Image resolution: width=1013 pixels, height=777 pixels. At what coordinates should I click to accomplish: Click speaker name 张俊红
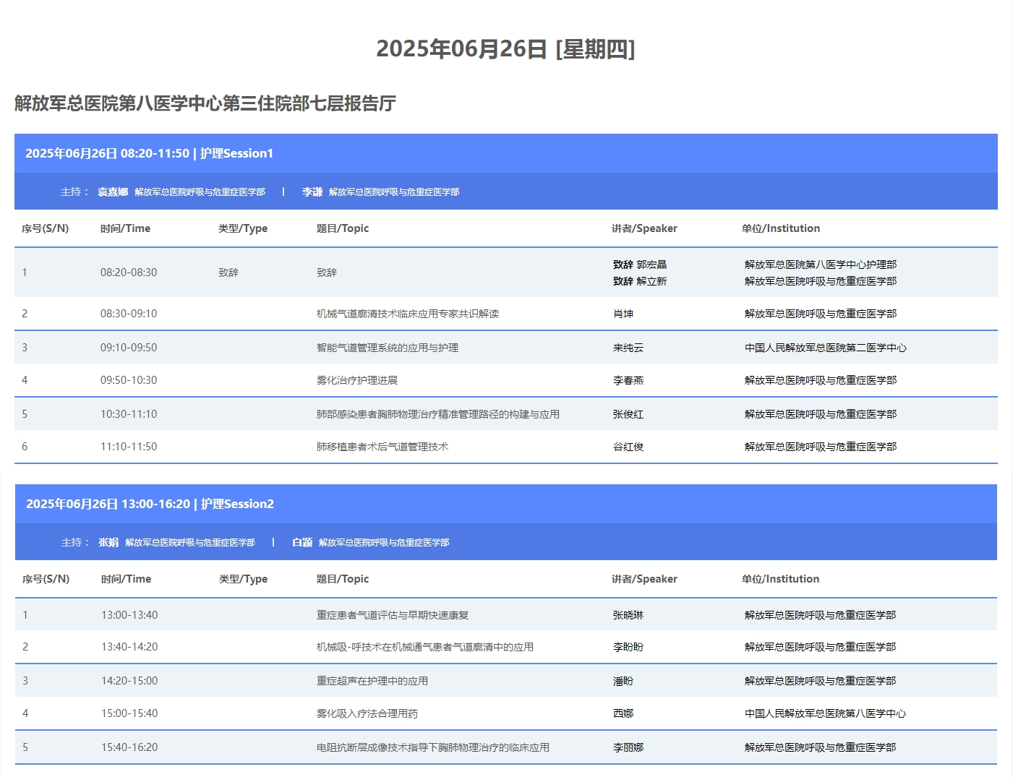628,414
